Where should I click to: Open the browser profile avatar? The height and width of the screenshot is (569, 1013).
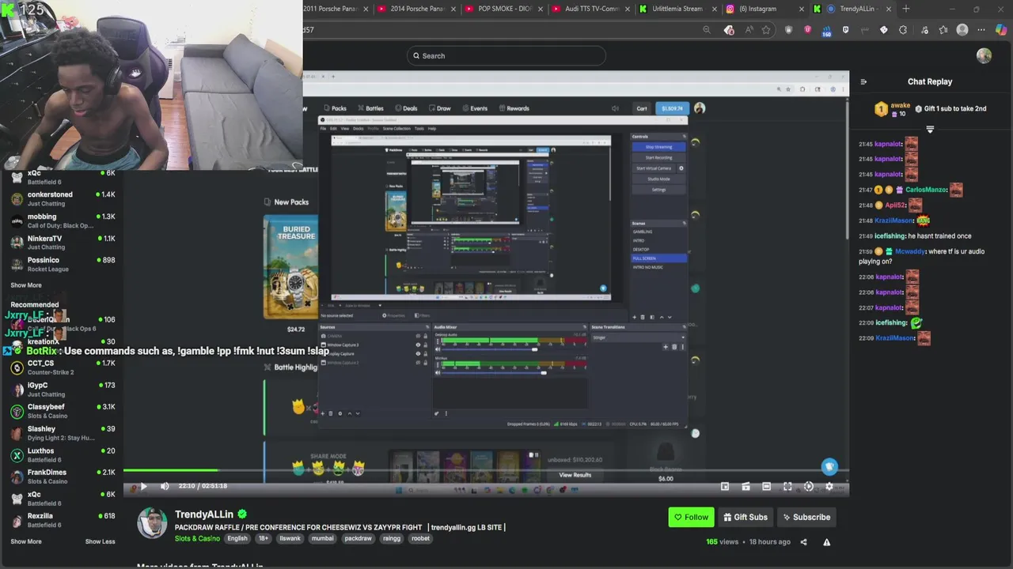pyautogui.click(x=962, y=30)
